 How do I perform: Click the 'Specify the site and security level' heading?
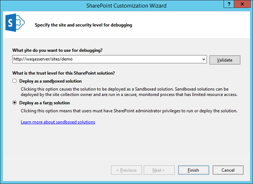83,25
